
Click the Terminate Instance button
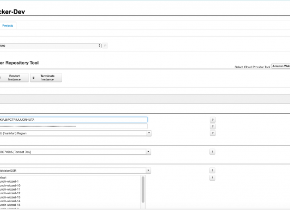(46, 78)
